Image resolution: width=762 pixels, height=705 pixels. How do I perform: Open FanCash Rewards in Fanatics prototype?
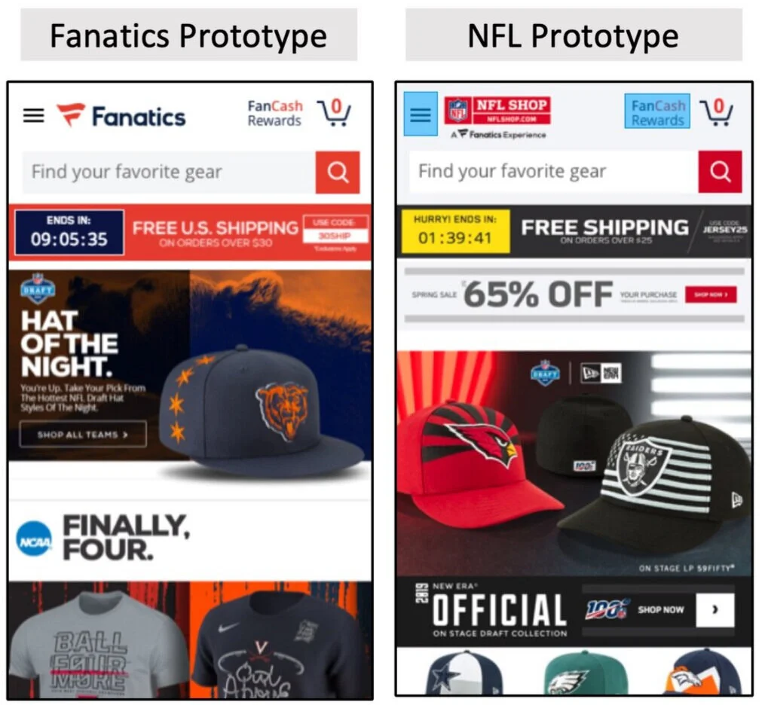275,113
